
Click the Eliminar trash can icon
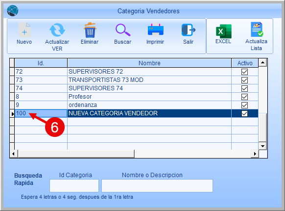[x=90, y=30]
